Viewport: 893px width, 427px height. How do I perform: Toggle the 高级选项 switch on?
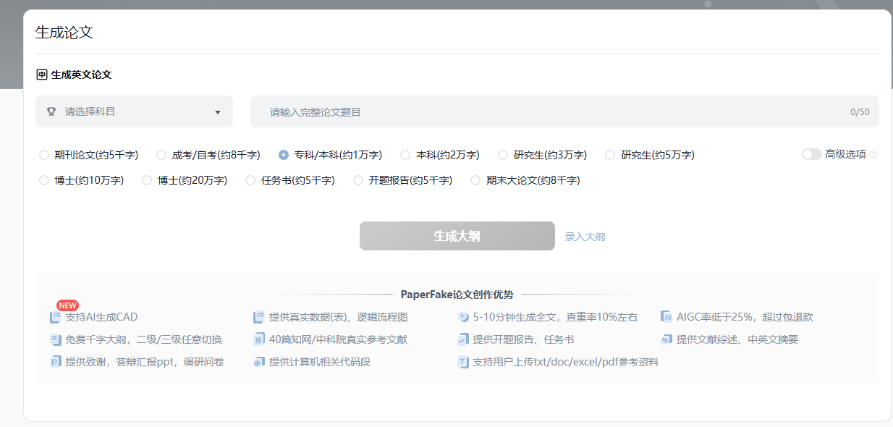(x=811, y=154)
